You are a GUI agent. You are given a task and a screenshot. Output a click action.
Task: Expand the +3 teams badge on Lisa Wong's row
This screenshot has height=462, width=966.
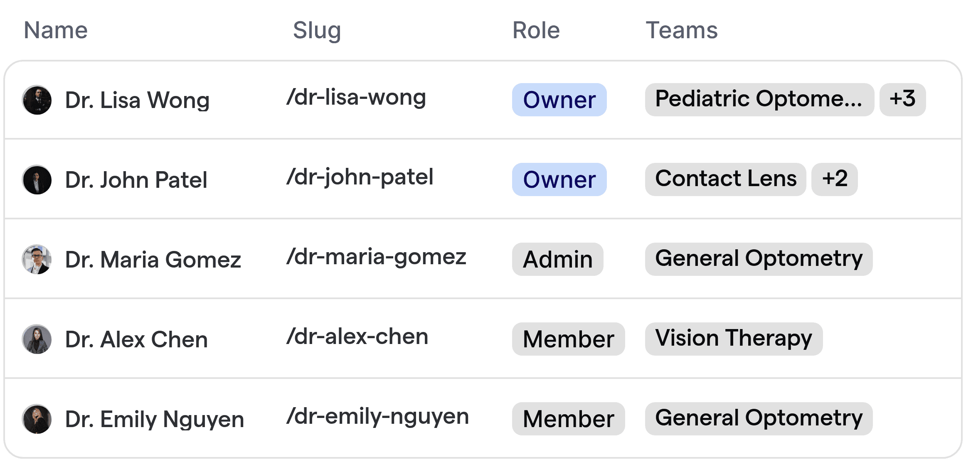tap(902, 100)
